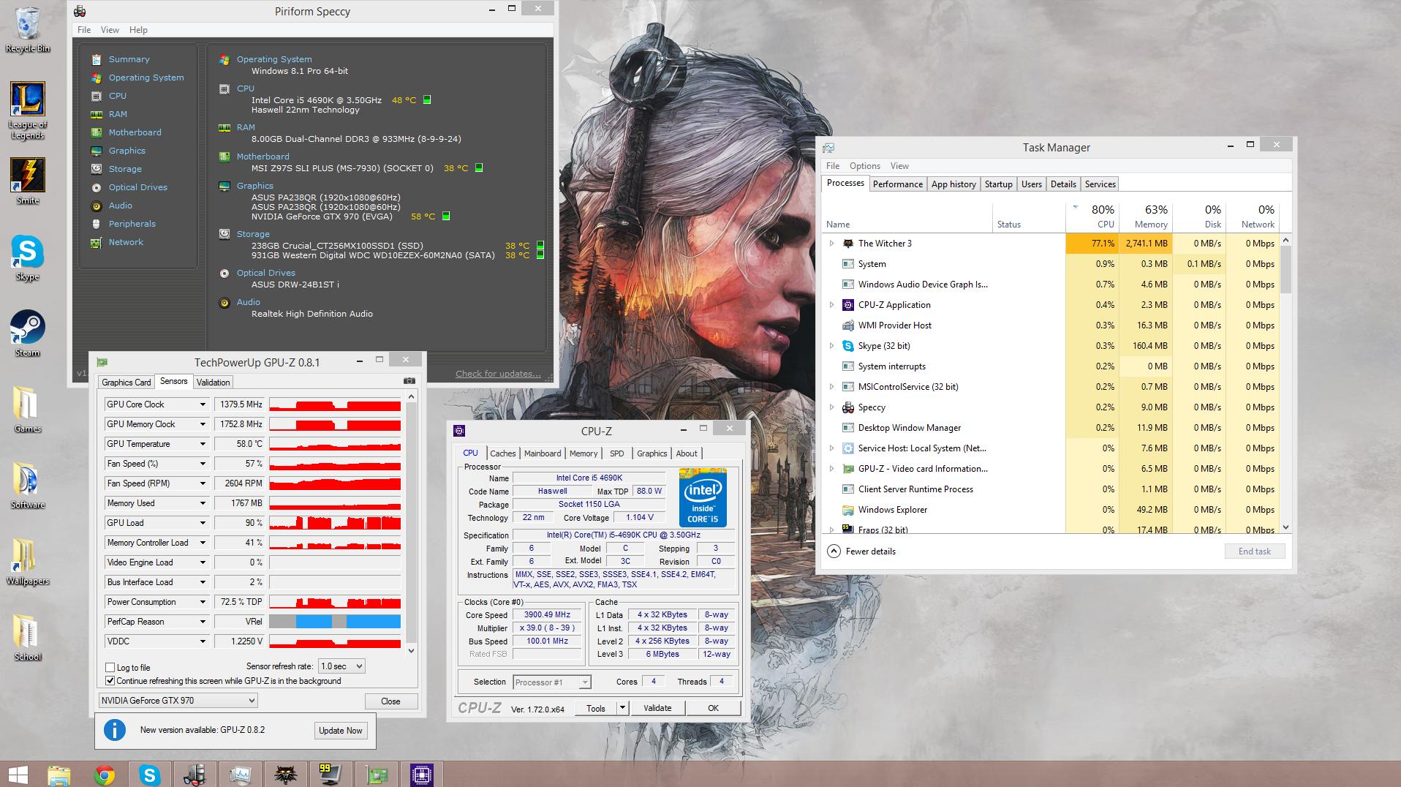Screen dimensions: 1401x787
Task: Open Speccy View menu
Action: click(x=110, y=30)
